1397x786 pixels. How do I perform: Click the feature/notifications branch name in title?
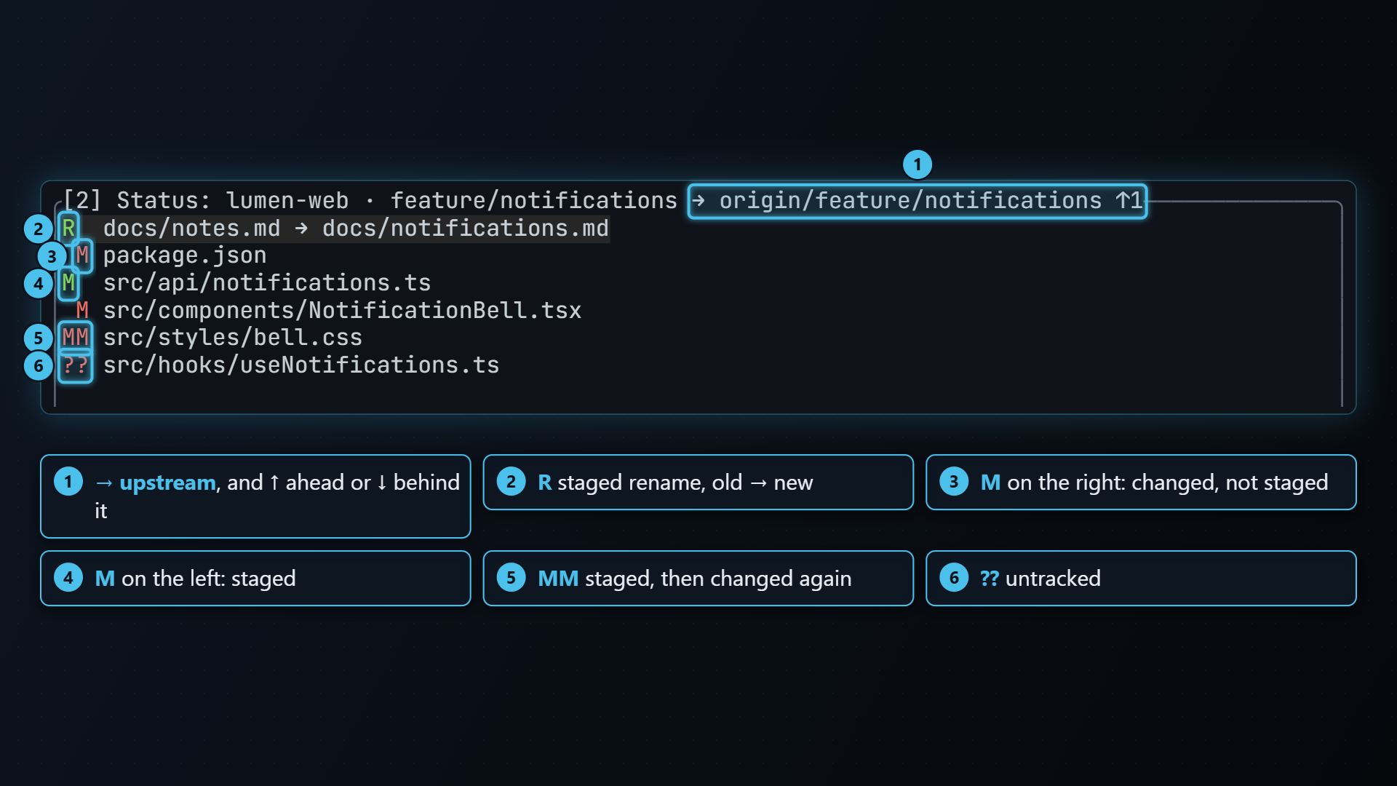[534, 201]
